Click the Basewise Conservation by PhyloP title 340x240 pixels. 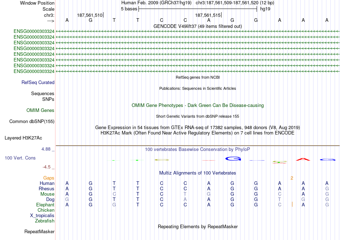tap(198, 150)
